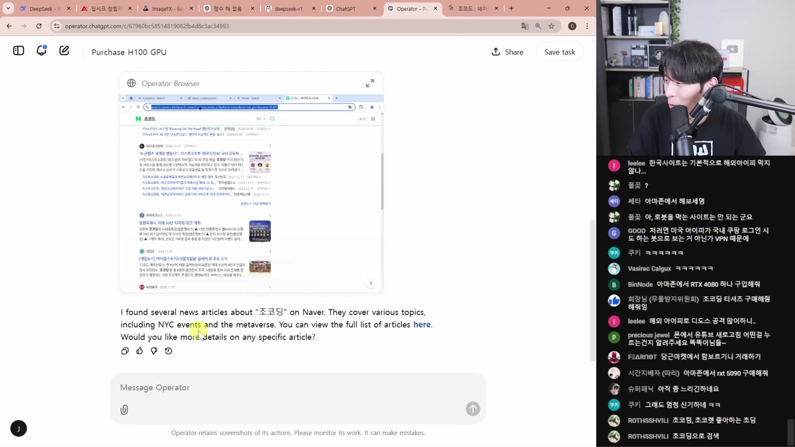Click the Share button
Viewport: 795px width, 447px height.
508,52
